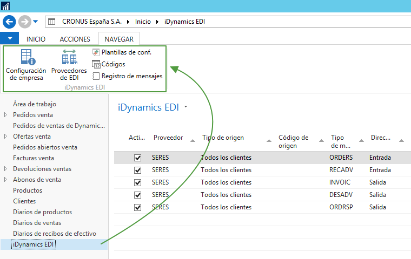
Task: Open Clientes navigation item
Action: coord(24,201)
